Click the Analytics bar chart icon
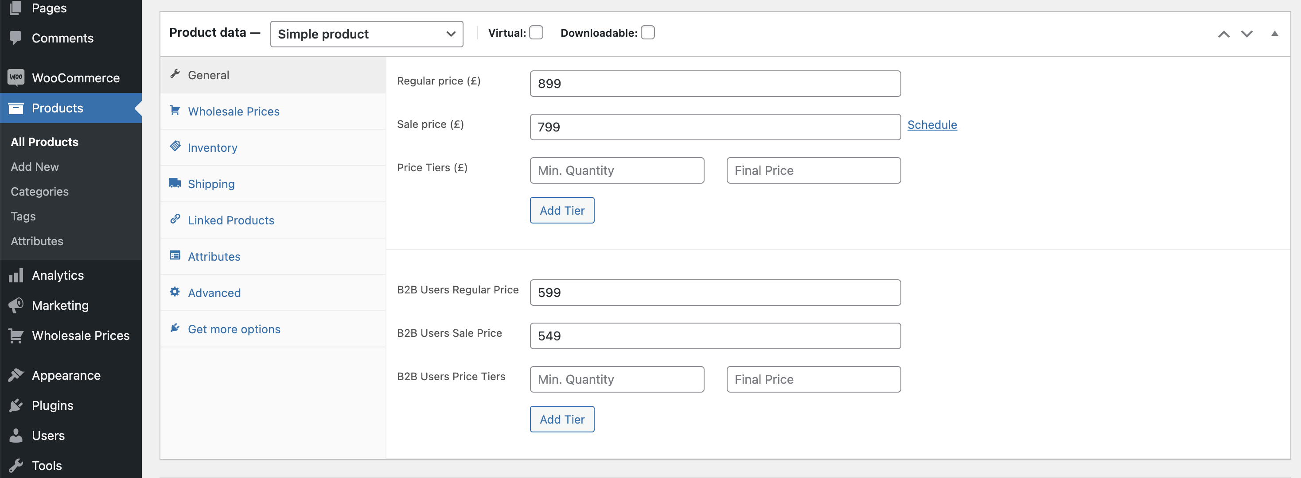The width and height of the screenshot is (1301, 478). coord(16,275)
